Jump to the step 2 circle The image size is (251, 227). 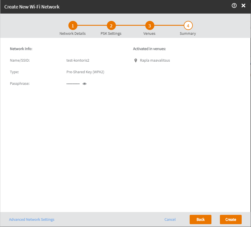click(x=111, y=26)
